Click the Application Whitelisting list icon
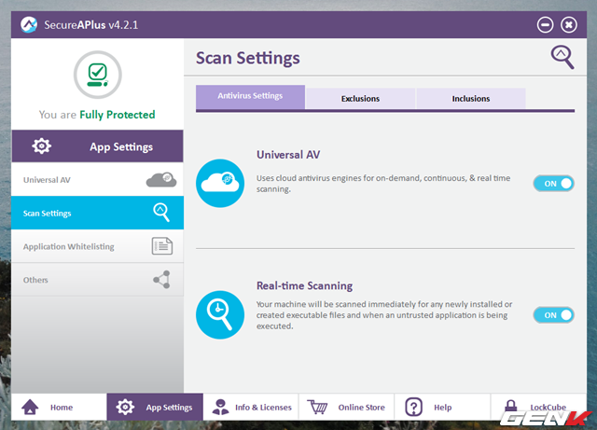 162,246
